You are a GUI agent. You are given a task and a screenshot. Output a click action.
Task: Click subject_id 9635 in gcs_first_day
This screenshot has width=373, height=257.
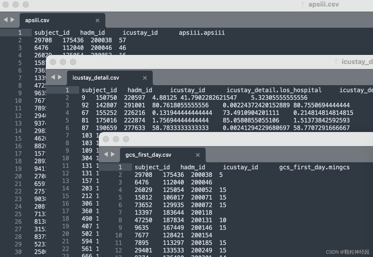coord(142,228)
